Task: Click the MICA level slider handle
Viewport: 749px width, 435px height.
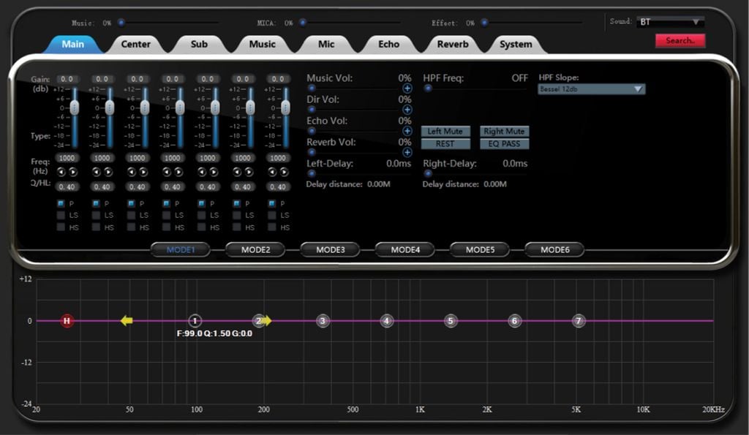Action: [x=303, y=23]
